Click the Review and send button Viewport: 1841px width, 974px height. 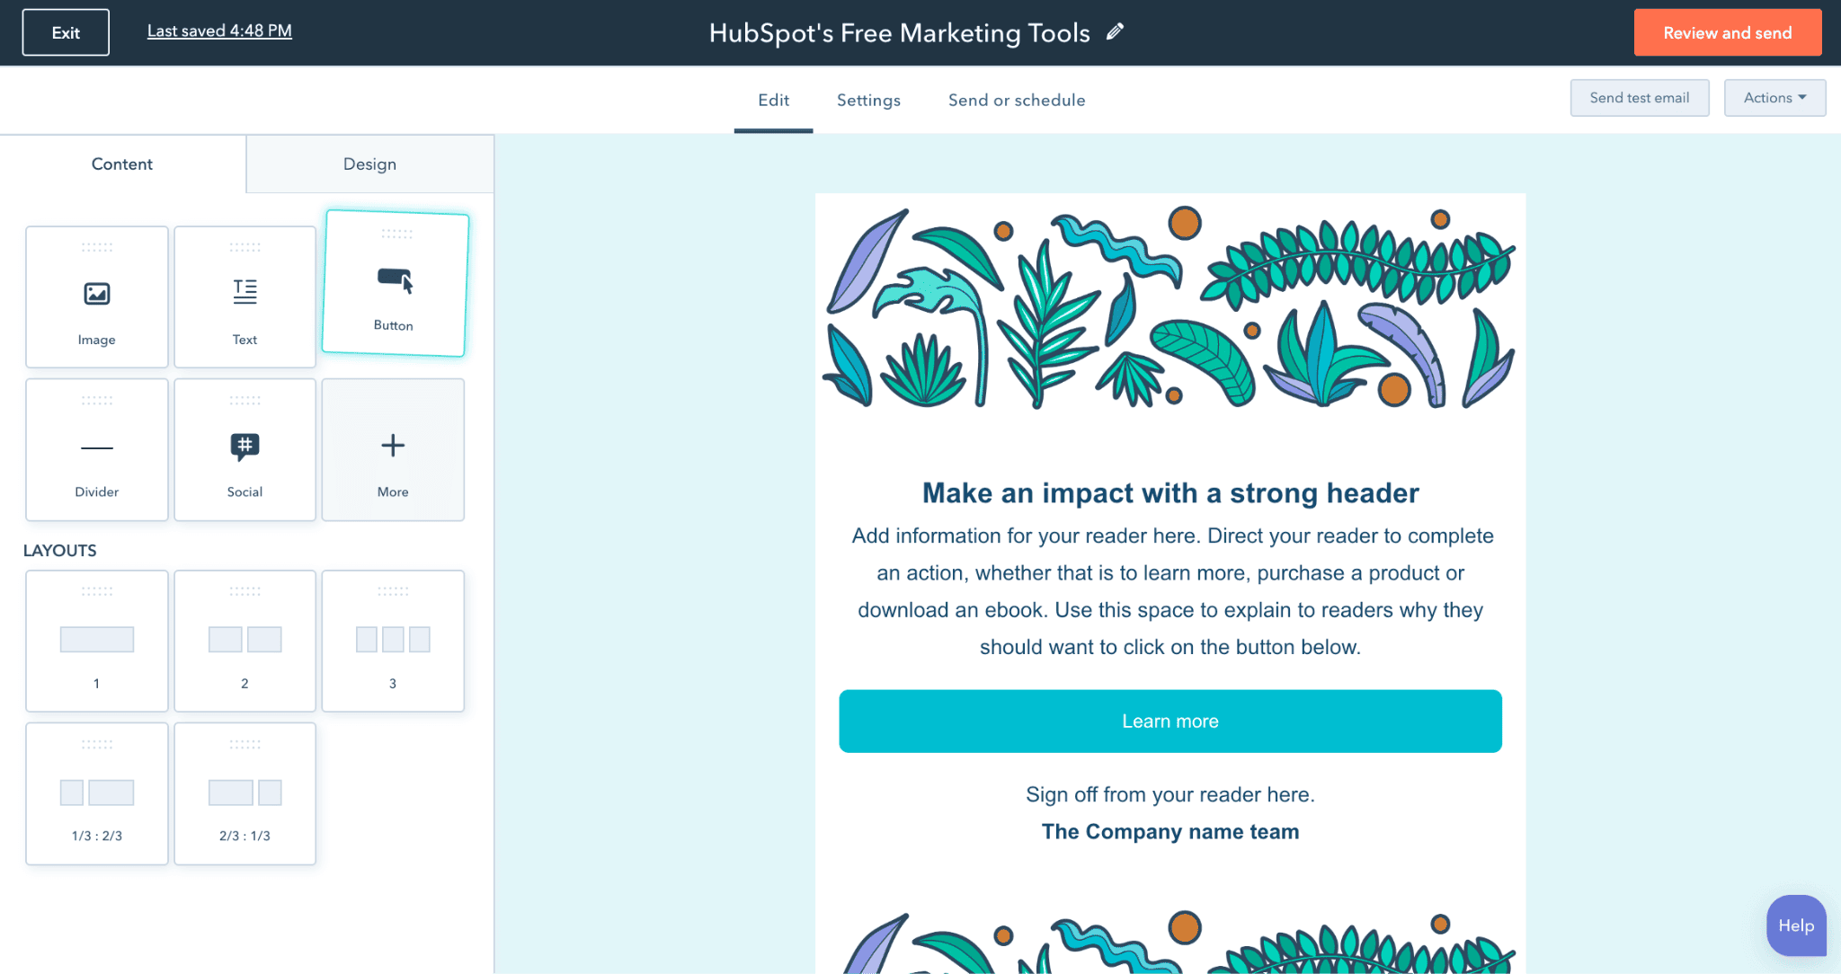[x=1728, y=33]
